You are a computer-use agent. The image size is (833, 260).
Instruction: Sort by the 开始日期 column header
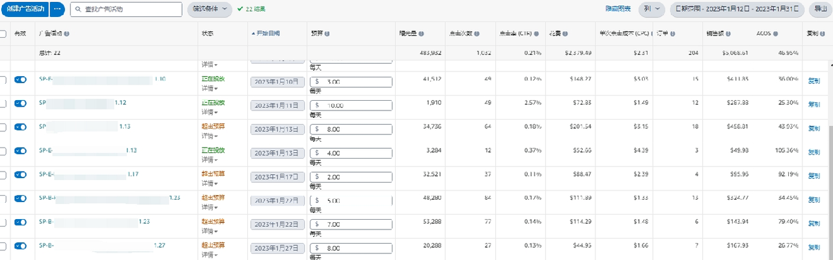click(x=270, y=33)
